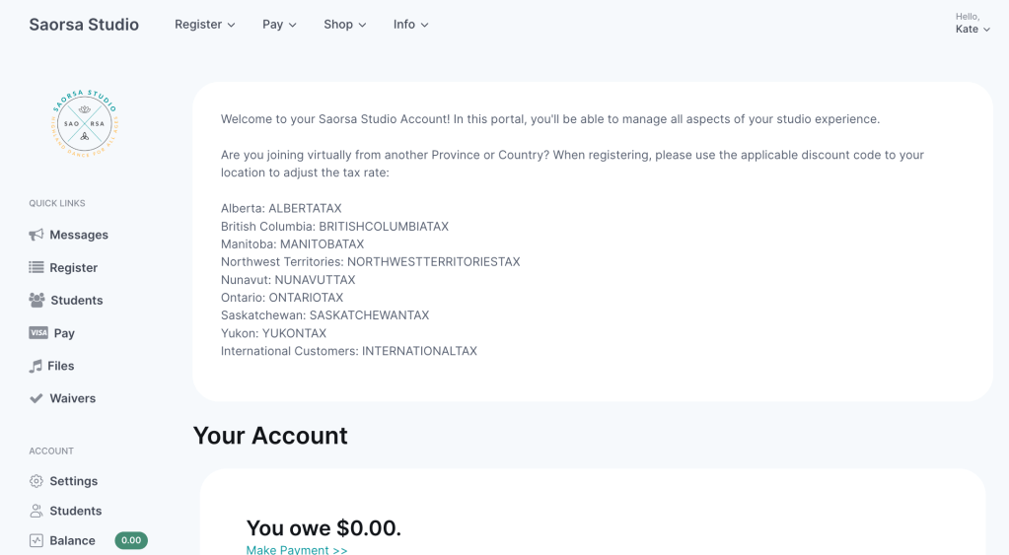The width and height of the screenshot is (1009, 555).
Task: Click the VISA card icon beside Pay
Action: point(38,332)
